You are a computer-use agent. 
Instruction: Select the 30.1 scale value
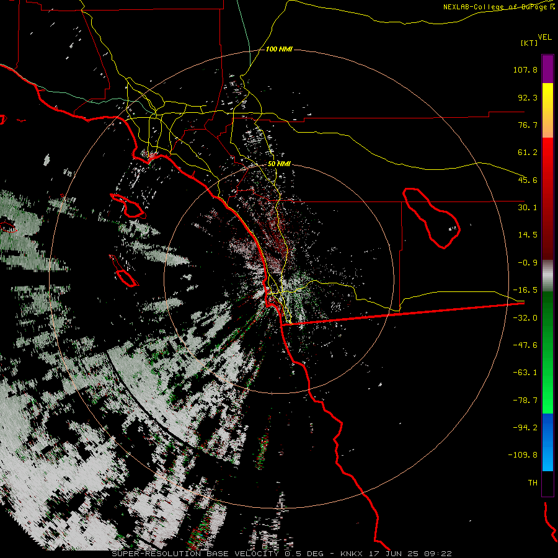click(x=528, y=208)
